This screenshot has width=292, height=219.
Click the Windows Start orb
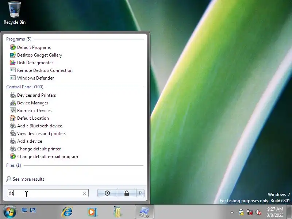[x=9, y=212]
